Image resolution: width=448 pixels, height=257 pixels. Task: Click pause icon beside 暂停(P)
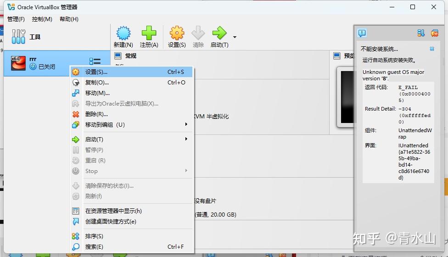[76, 150]
